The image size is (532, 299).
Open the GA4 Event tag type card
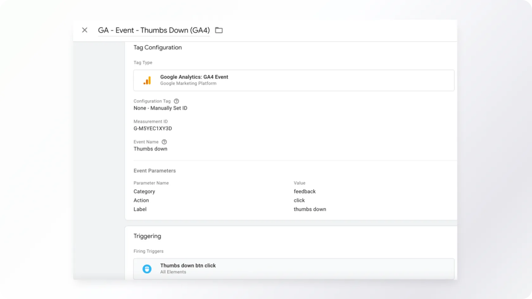[x=294, y=80]
